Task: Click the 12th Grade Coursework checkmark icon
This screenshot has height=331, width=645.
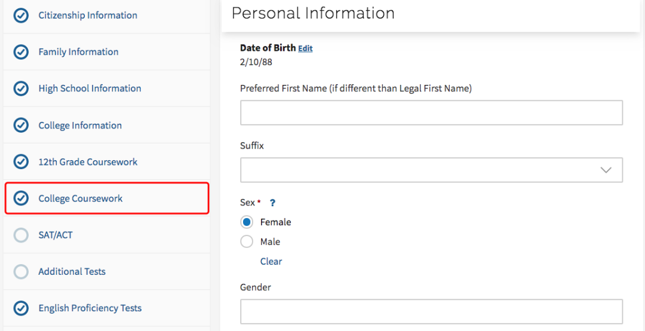Action: 21,162
